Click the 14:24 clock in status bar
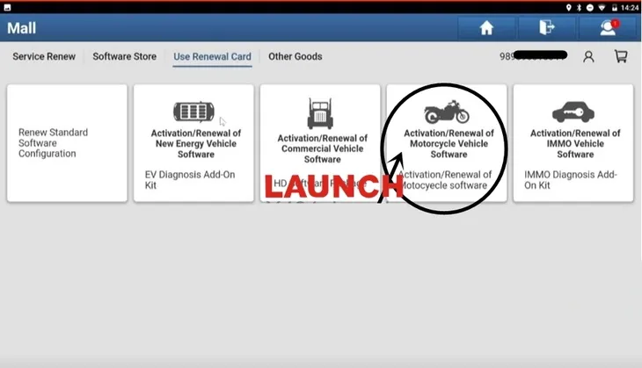Viewport: 642px width, 368px height. point(630,8)
